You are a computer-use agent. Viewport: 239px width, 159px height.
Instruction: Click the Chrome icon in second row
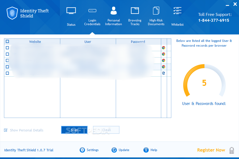coord(164,54)
